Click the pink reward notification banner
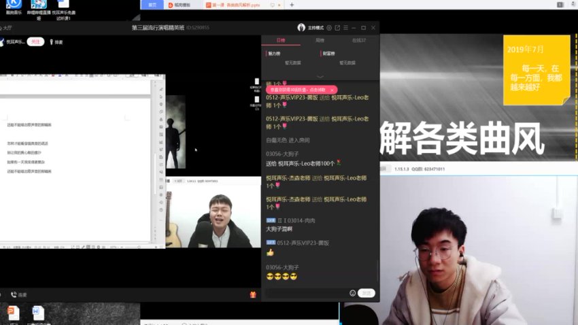This screenshot has height=325, width=578. click(296, 89)
